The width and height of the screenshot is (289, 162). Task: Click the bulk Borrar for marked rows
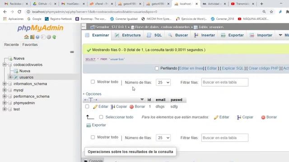(x=263, y=117)
